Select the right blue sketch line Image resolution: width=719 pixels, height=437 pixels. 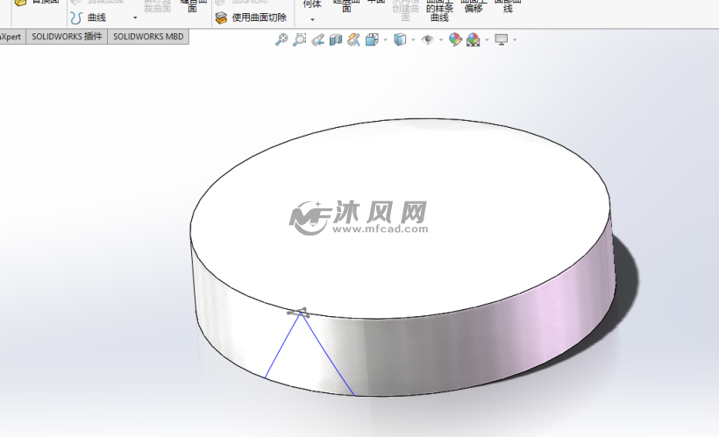[x=328, y=354]
